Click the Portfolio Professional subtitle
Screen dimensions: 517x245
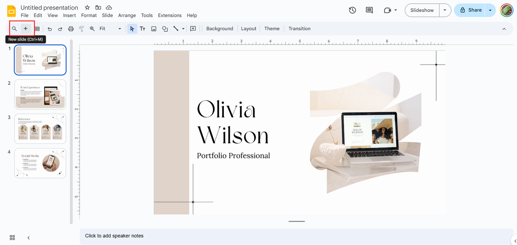pyautogui.click(x=233, y=155)
